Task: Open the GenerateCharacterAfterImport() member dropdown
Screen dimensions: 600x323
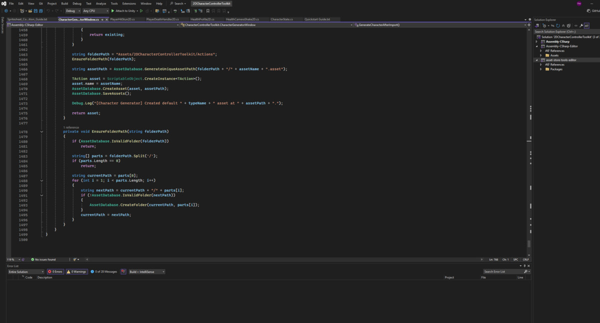Action: (440, 24)
